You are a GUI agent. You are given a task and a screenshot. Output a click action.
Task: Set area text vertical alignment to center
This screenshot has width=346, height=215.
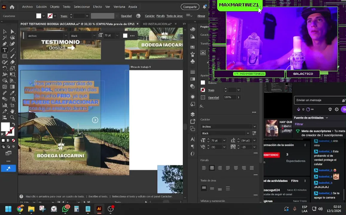212,188
